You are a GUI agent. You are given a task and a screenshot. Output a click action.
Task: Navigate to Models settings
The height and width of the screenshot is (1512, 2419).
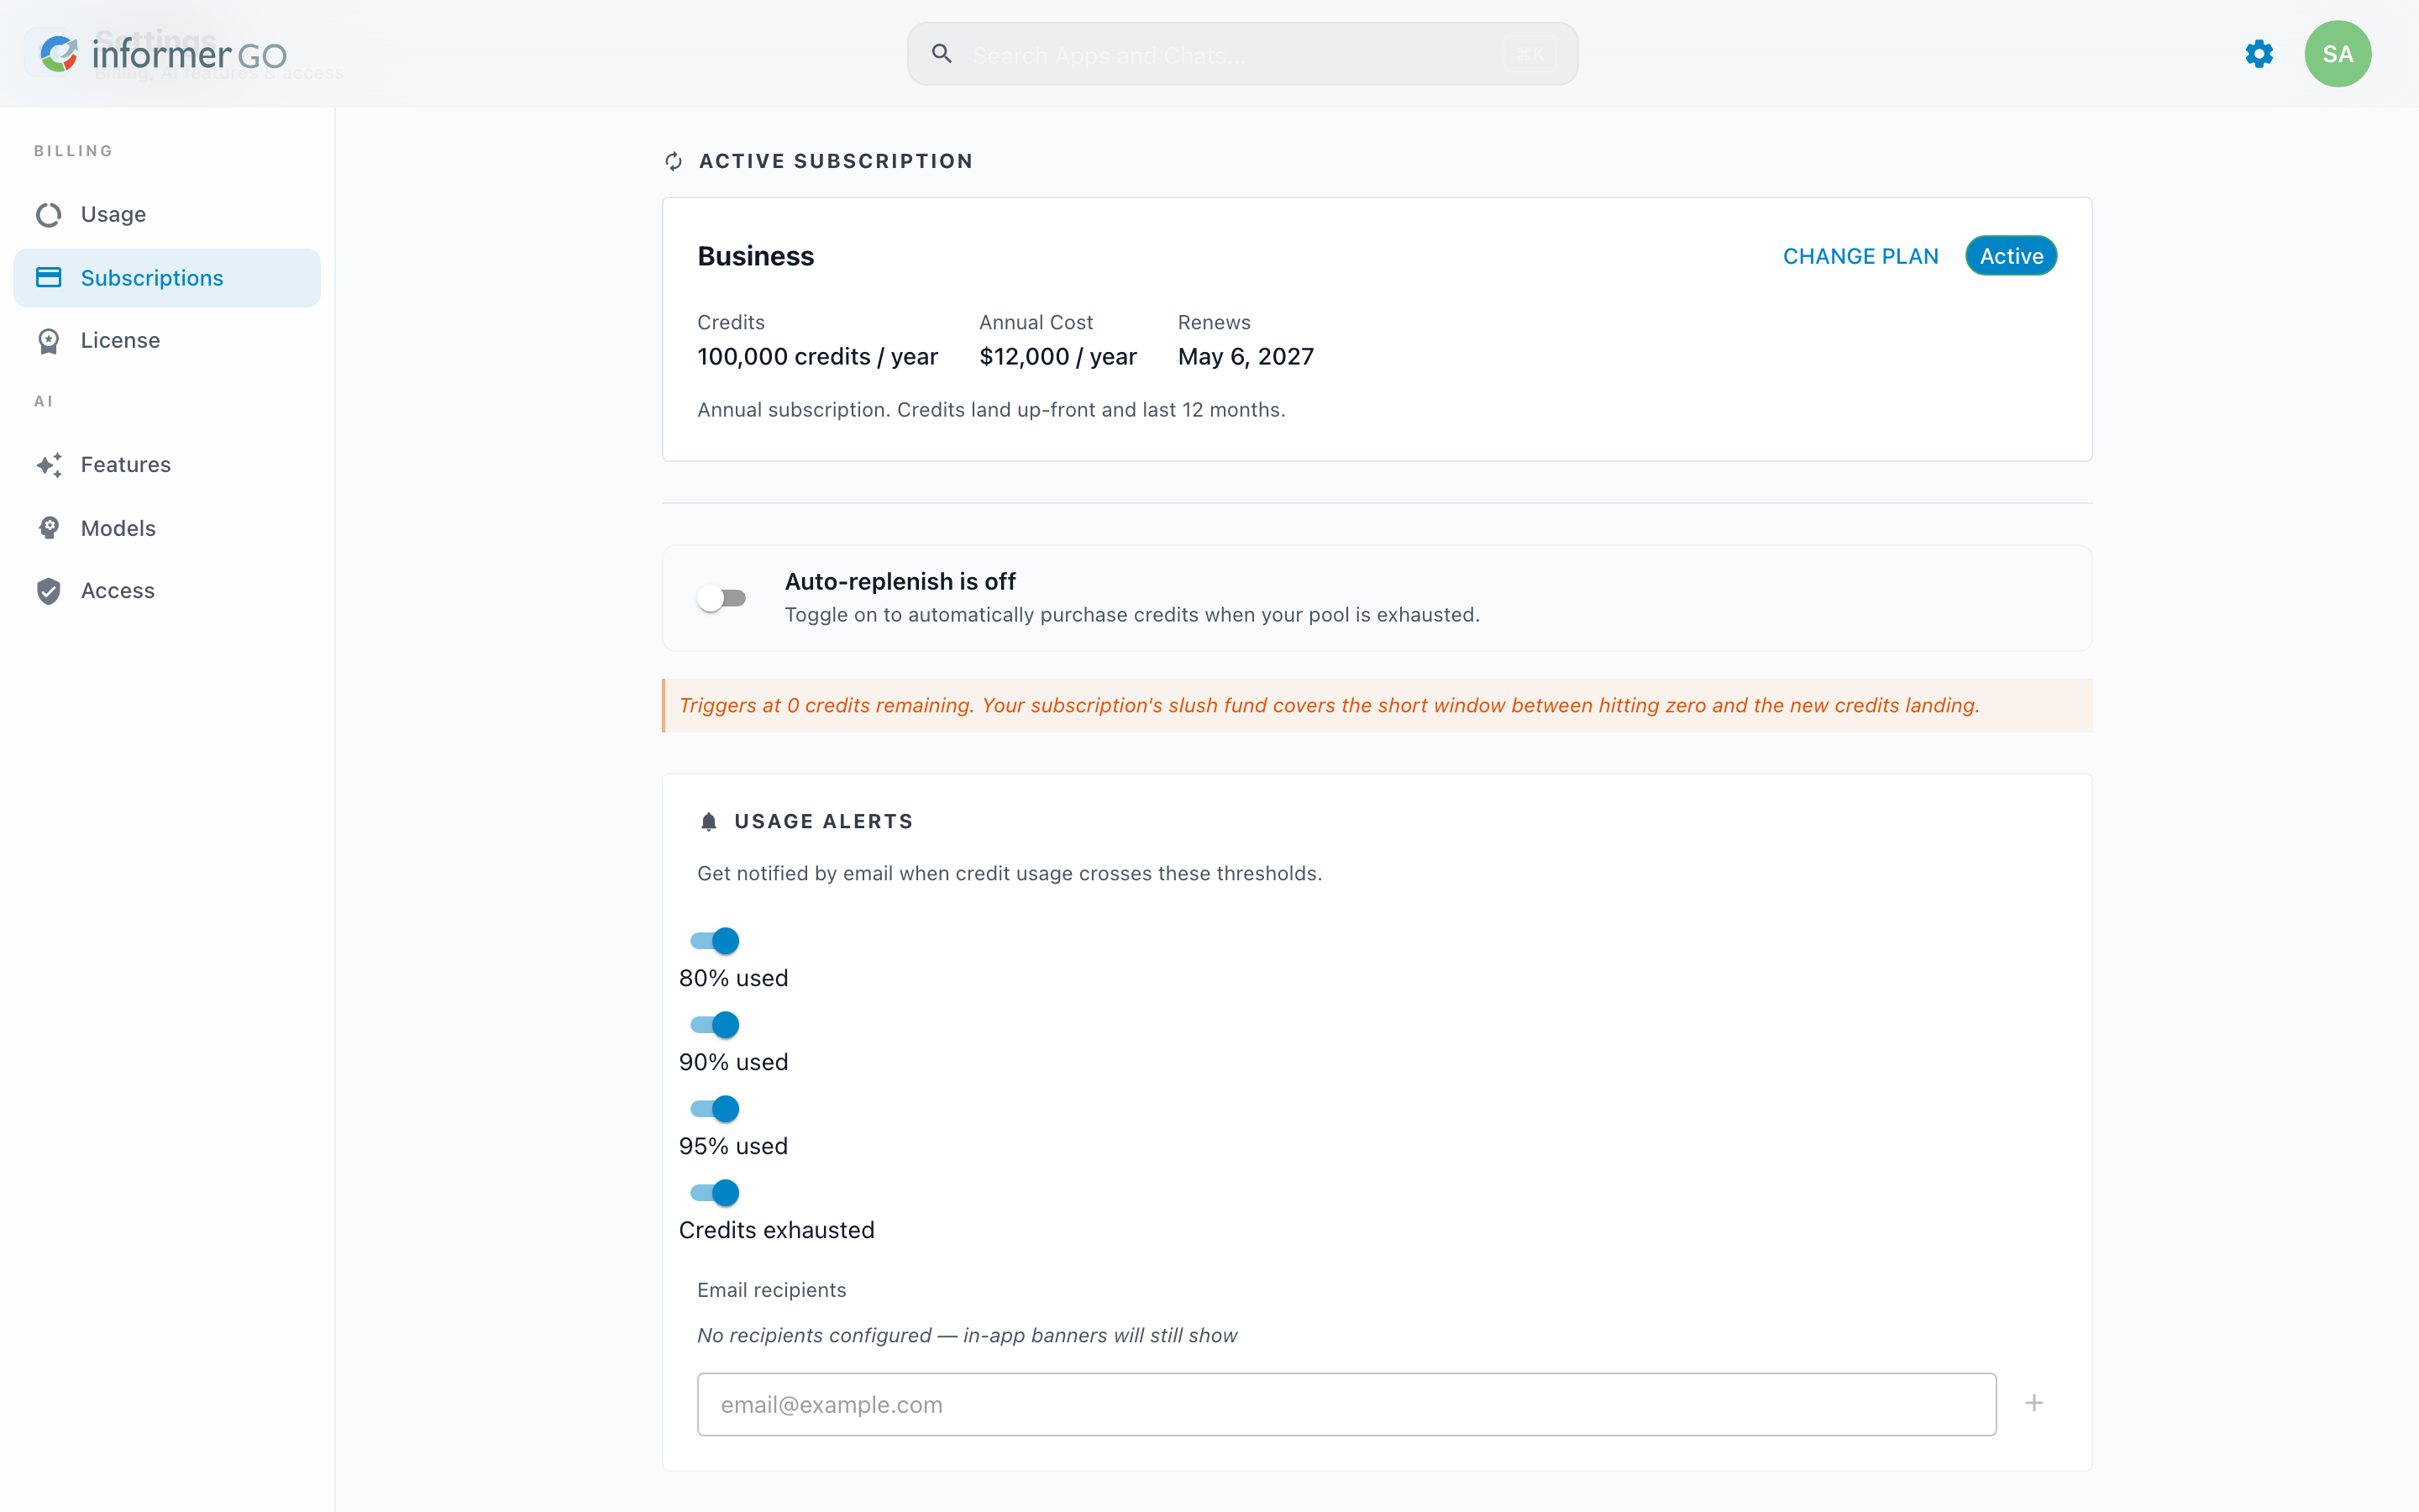[x=167, y=528]
